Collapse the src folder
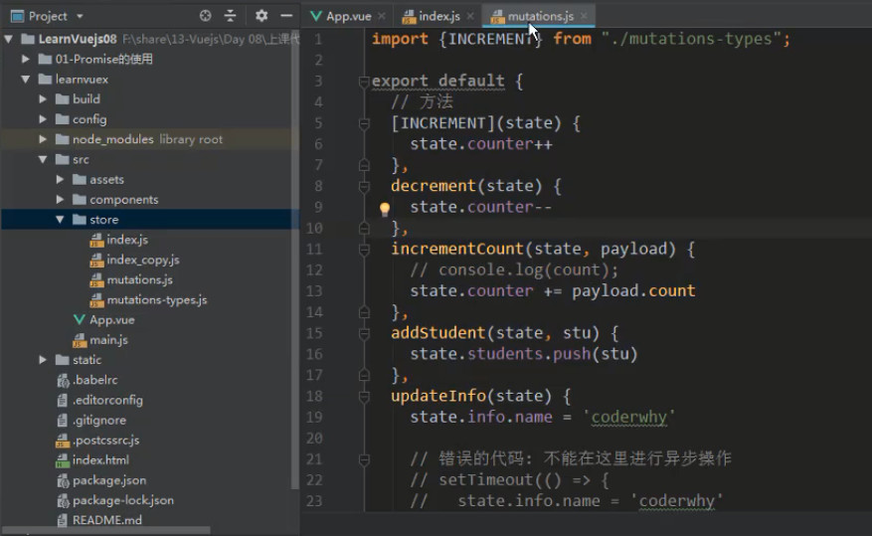Image resolution: width=872 pixels, height=536 pixels. coord(43,159)
